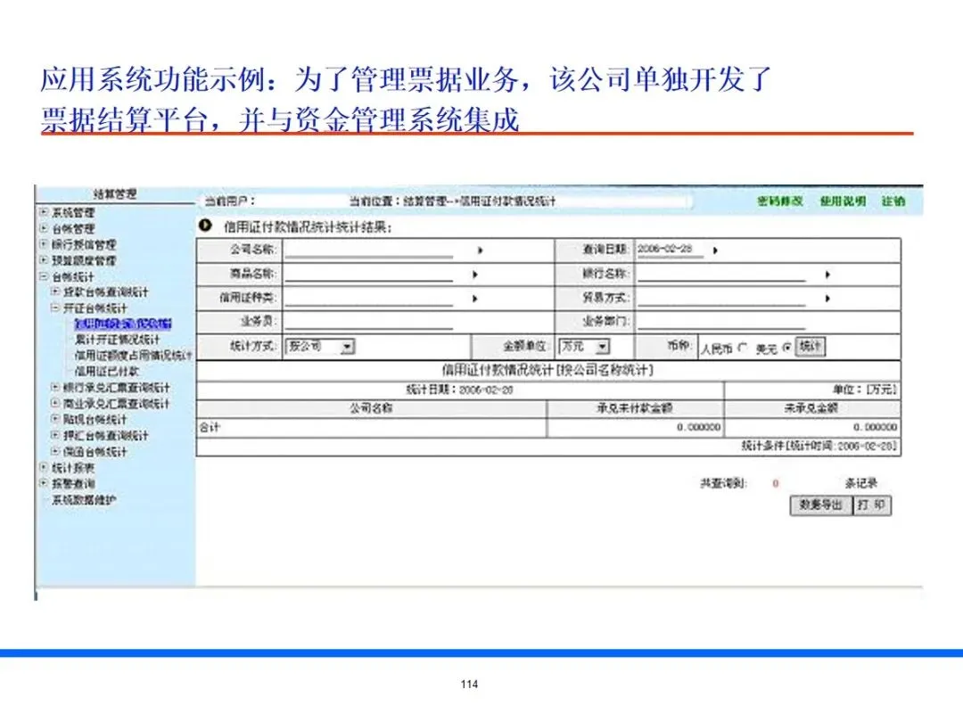Click the 合计 row label
963x722 pixels.
click(210, 427)
